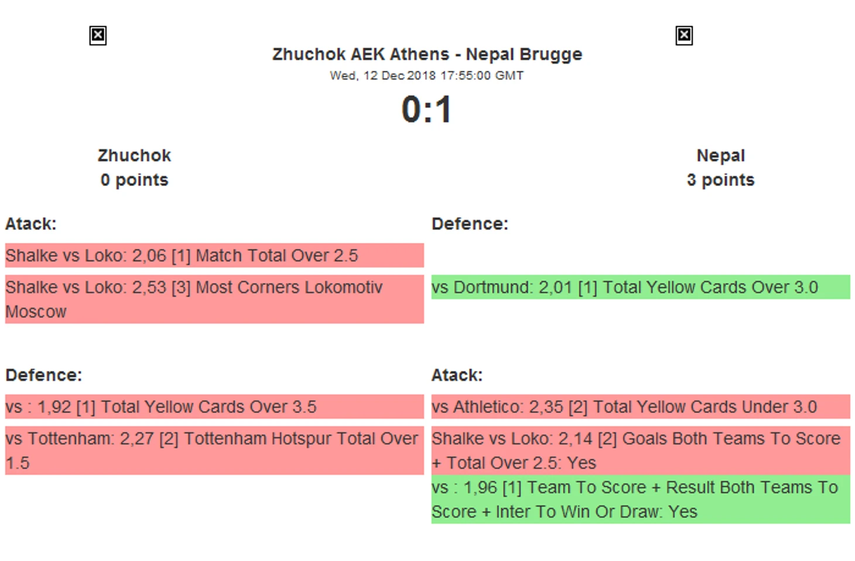Click Nepal's Atack heading

pyautogui.click(x=457, y=375)
